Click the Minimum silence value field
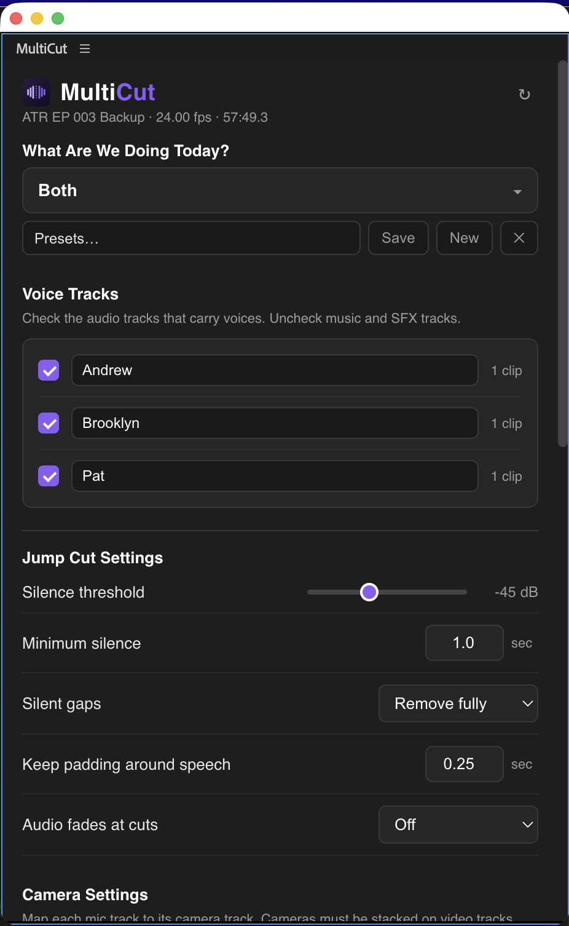Image resolution: width=569 pixels, height=926 pixels. click(x=464, y=643)
